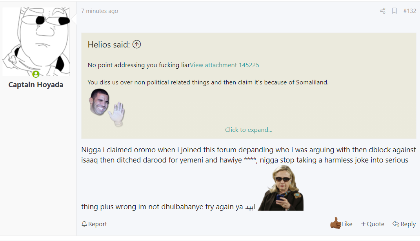
Task: Jump to Helios's original post arrow
Action: click(x=136, y=45)
